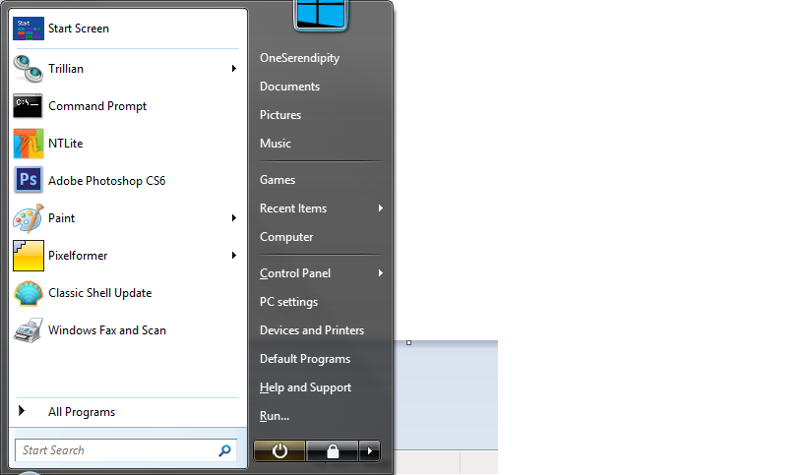Click the power shutdown button
The image size is (806, 475).
[279, 451]
